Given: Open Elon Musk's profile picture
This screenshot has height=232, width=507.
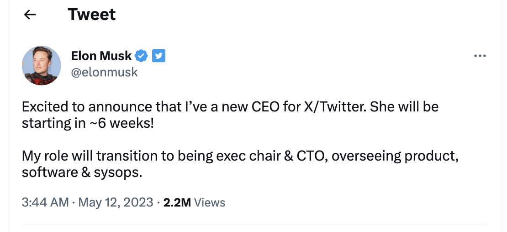Looking at the screenshot, I should [42, 65].
